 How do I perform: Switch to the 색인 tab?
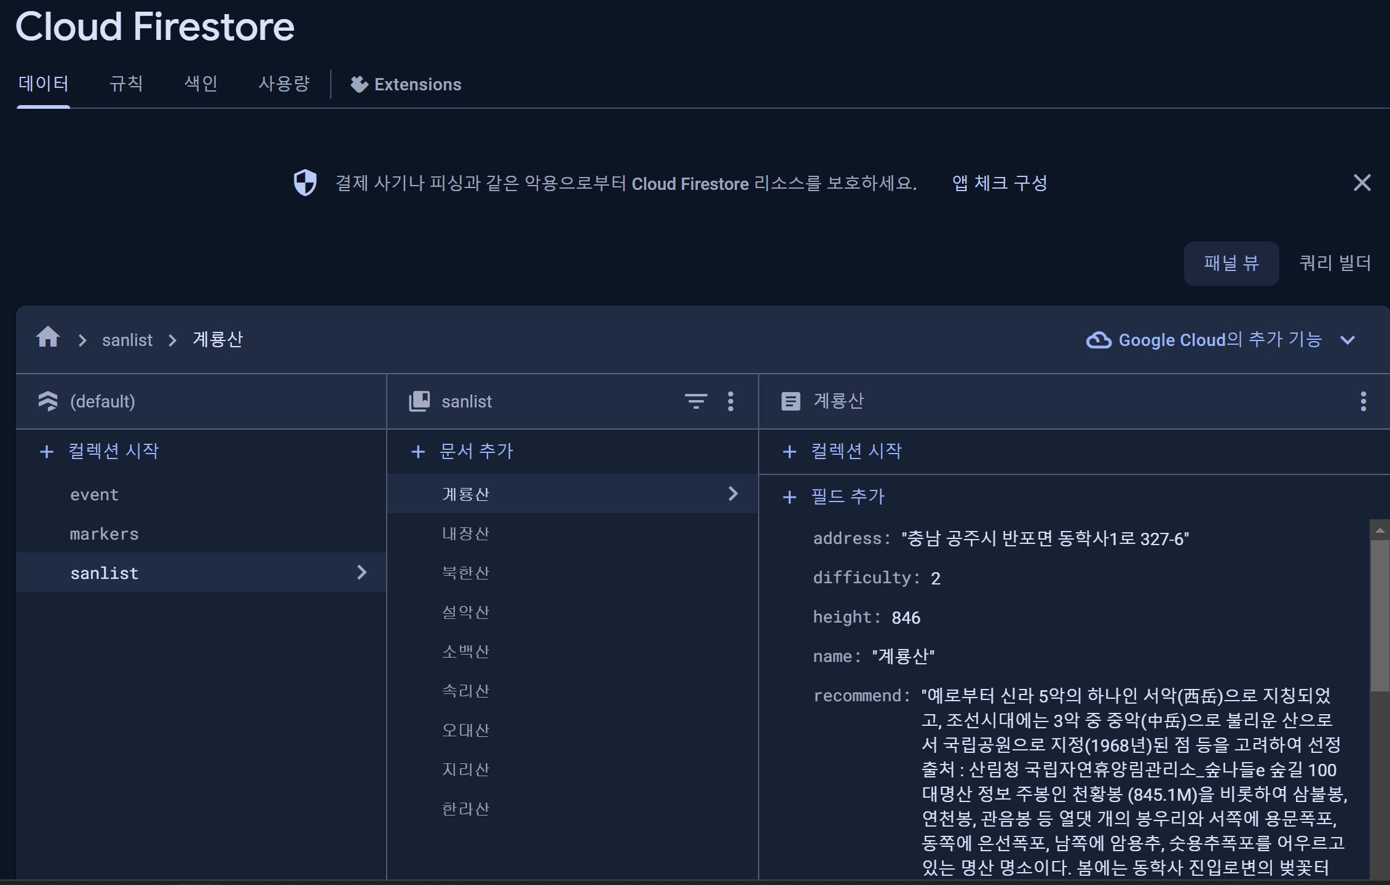tap(201, 84)
